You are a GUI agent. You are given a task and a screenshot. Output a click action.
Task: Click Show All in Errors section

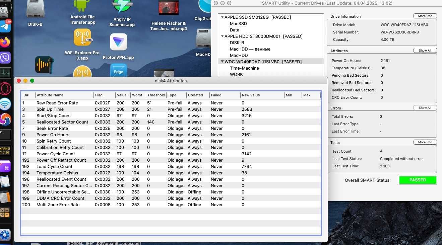[425, 108]
